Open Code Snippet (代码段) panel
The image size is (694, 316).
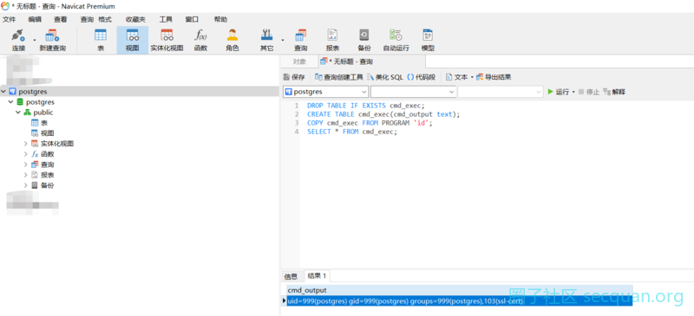pyautogui.click(x=421, y=77)
